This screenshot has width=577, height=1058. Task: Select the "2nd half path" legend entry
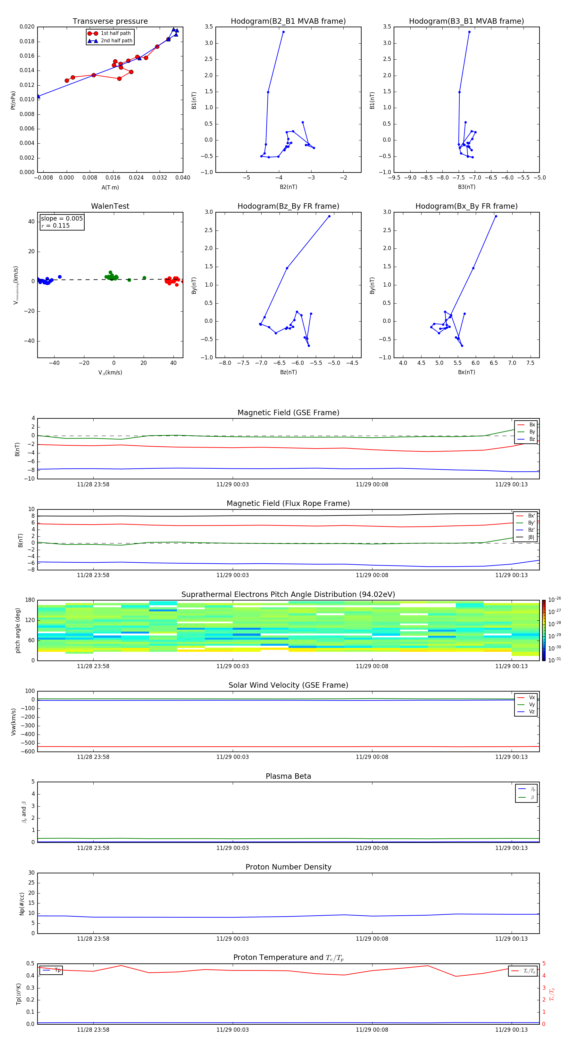(x=110, y=41)
